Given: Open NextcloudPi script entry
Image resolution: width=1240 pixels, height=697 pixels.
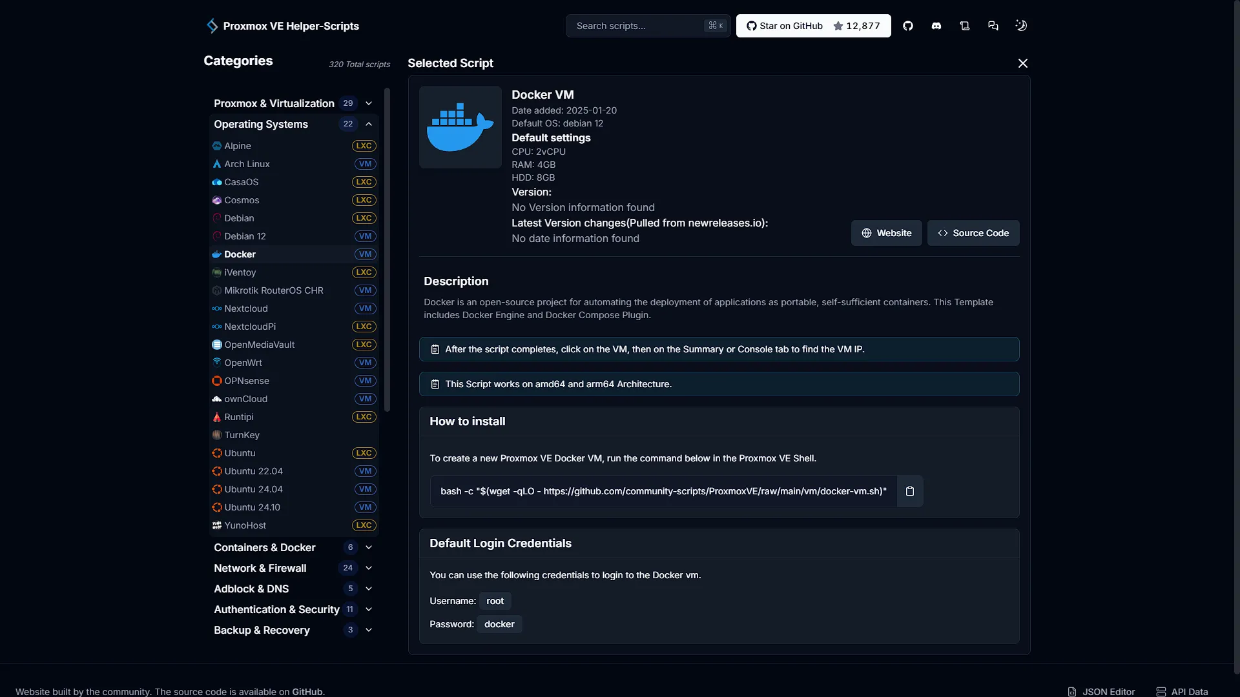Looking at the screenshot, I should pos(294,327).
